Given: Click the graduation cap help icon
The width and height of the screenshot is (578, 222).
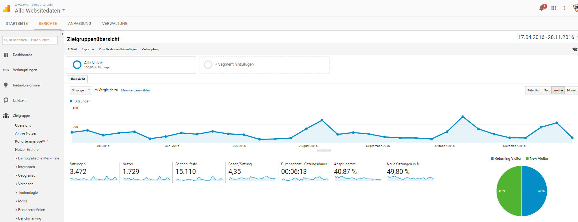Looking at the screenshot, I should [574, 49].
